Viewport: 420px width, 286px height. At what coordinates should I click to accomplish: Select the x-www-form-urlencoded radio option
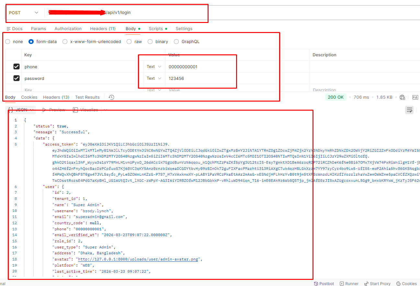65,41
